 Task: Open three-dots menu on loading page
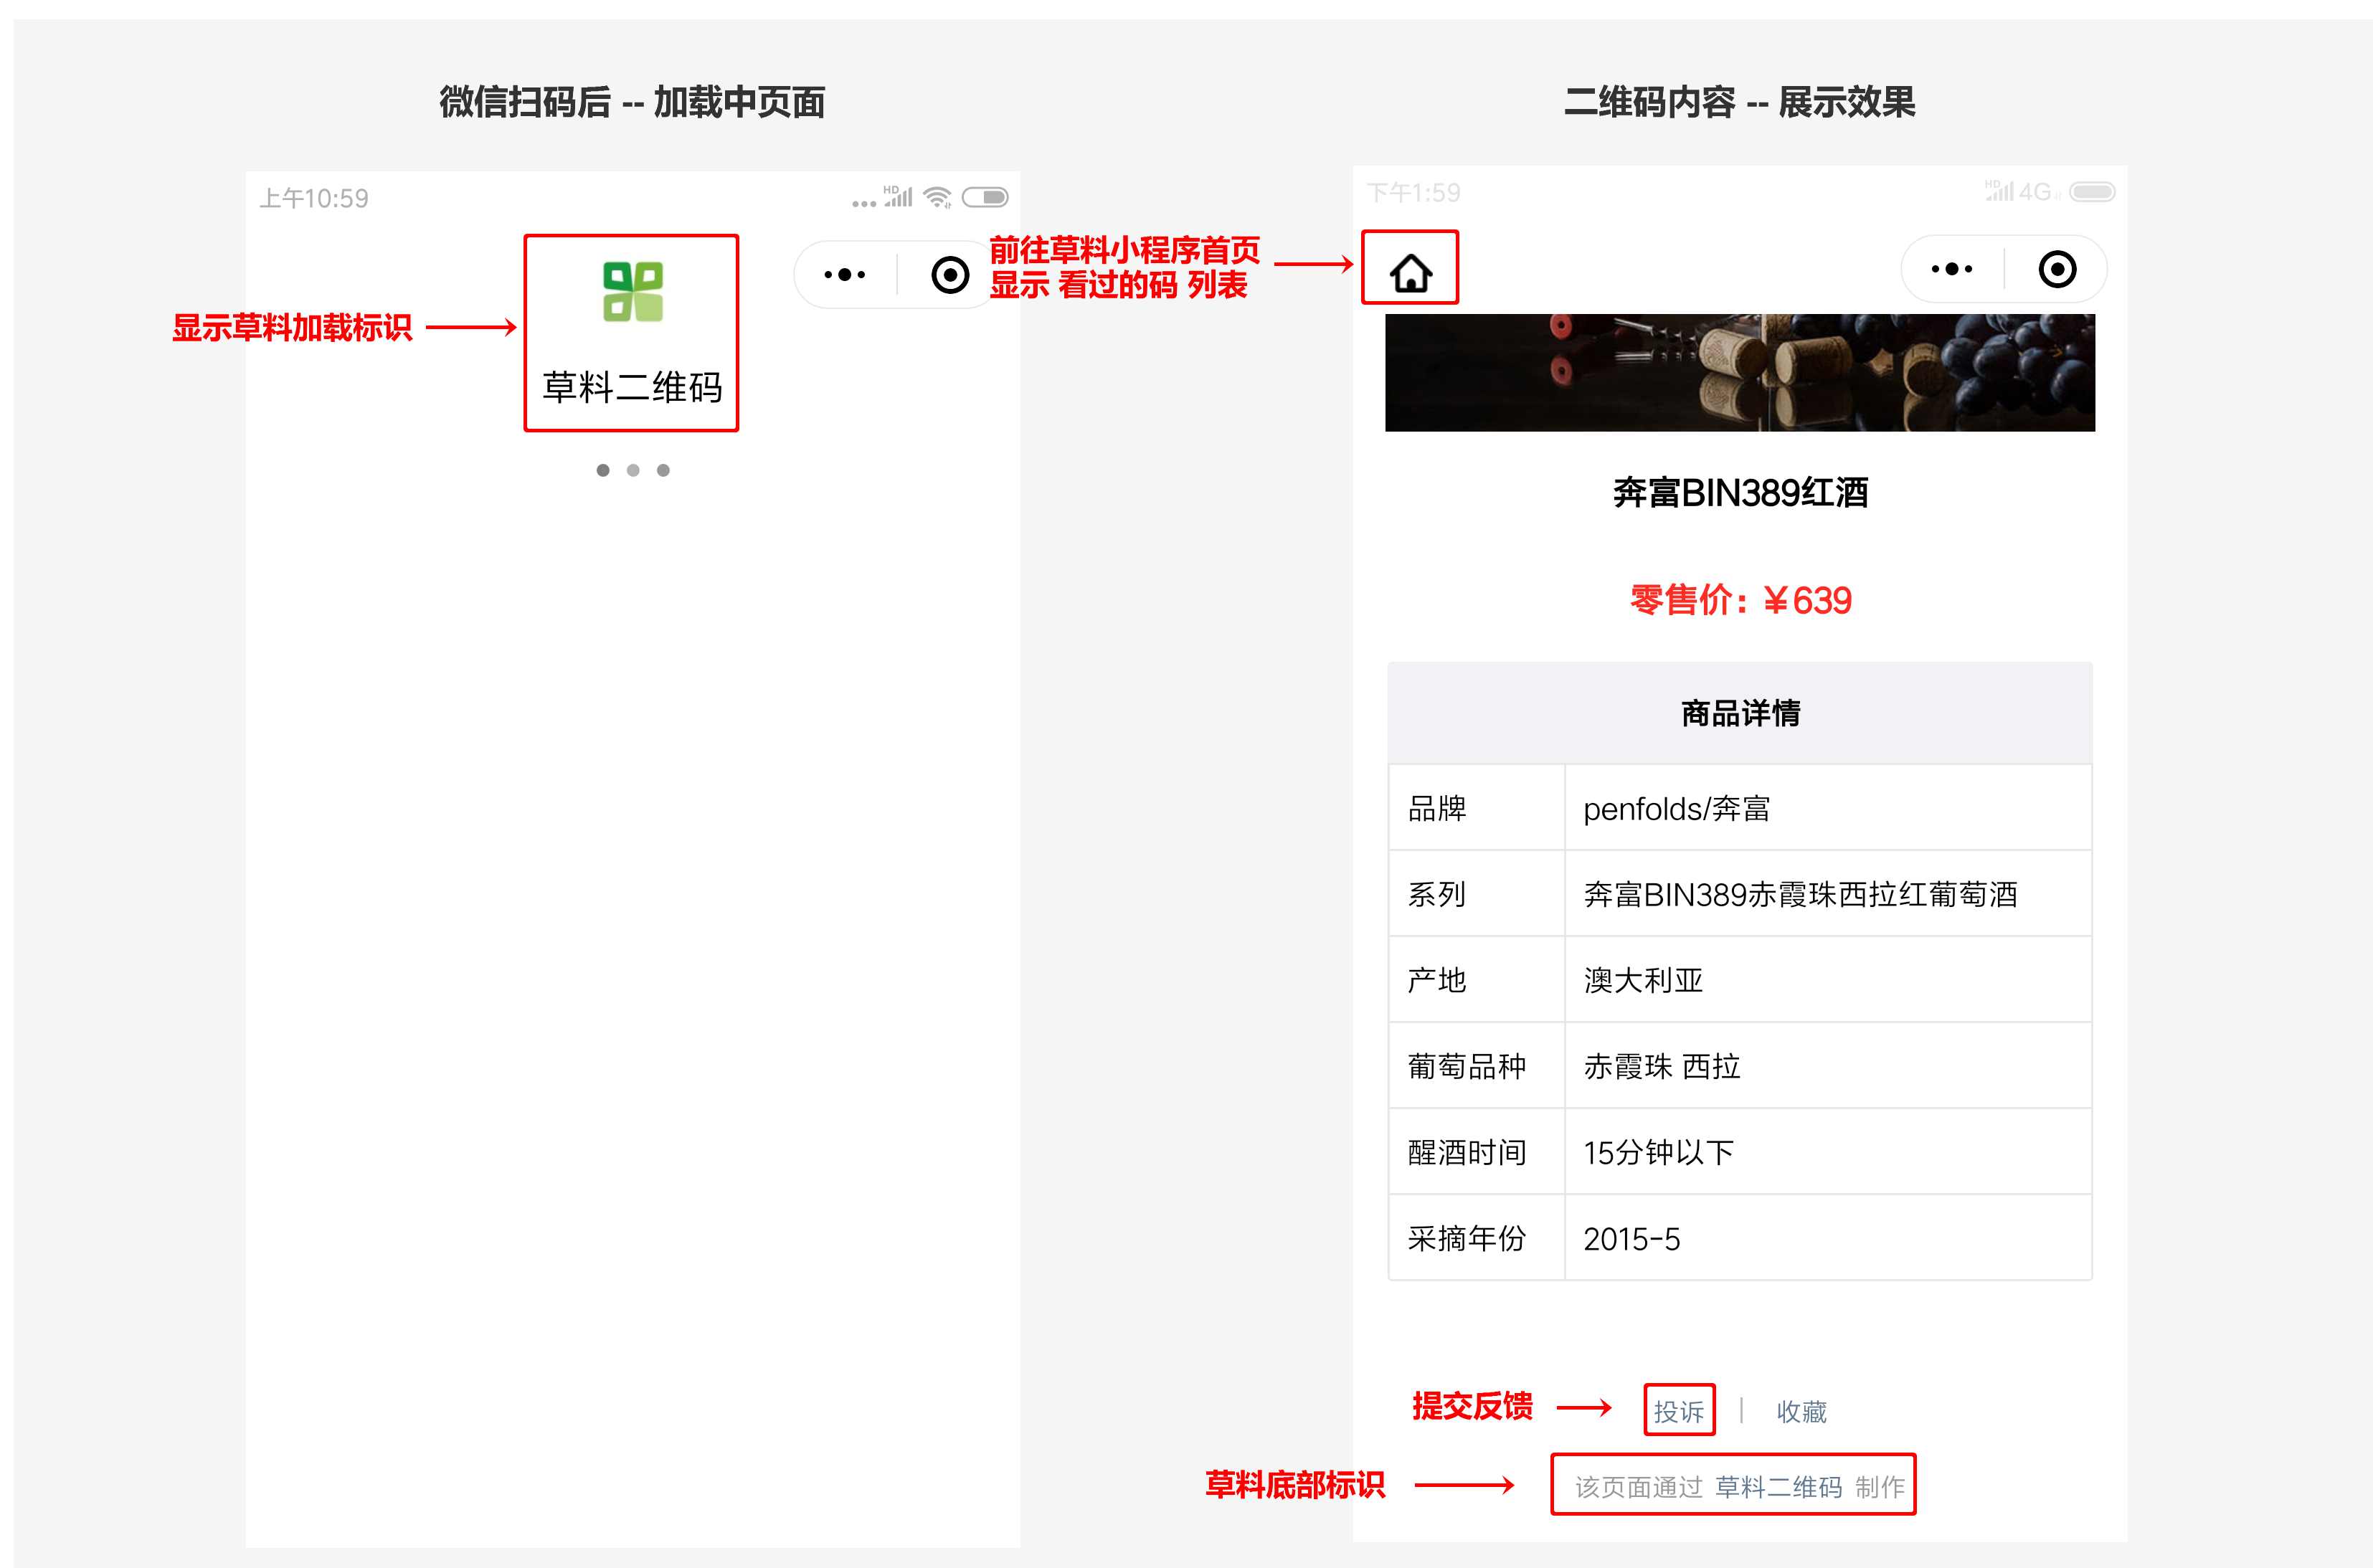(x=844, y=274)
